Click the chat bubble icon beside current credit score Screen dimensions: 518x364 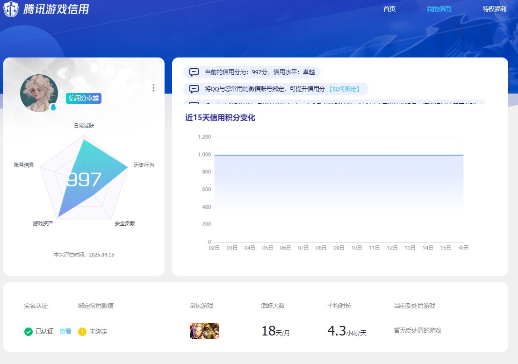coord(194,72)
